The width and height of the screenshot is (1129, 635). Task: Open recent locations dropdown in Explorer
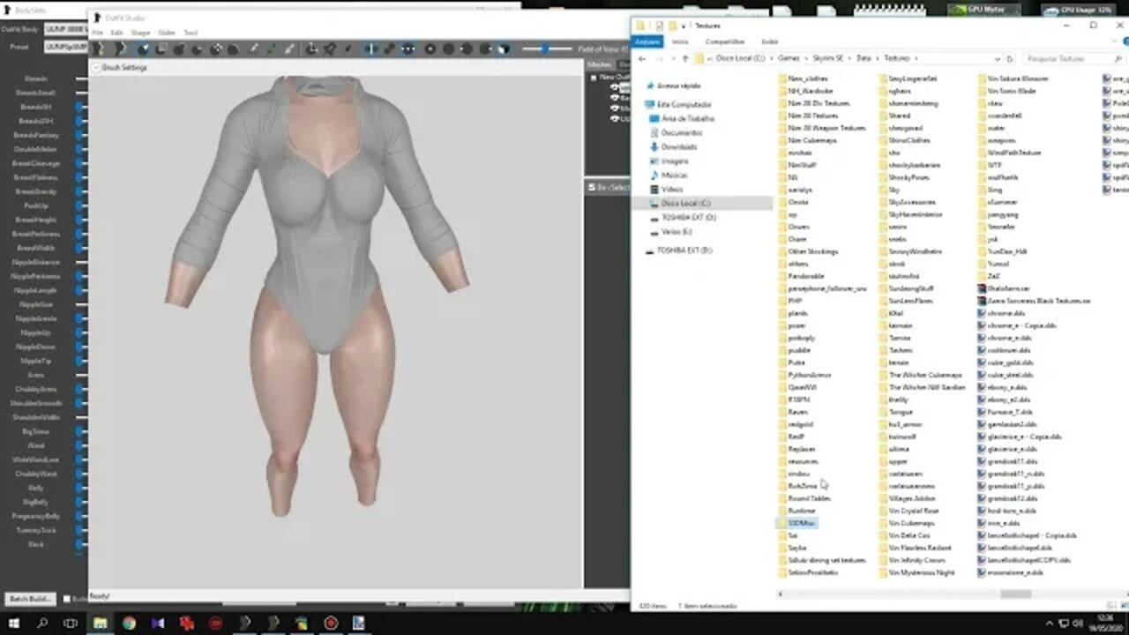(x=672, y=58)
